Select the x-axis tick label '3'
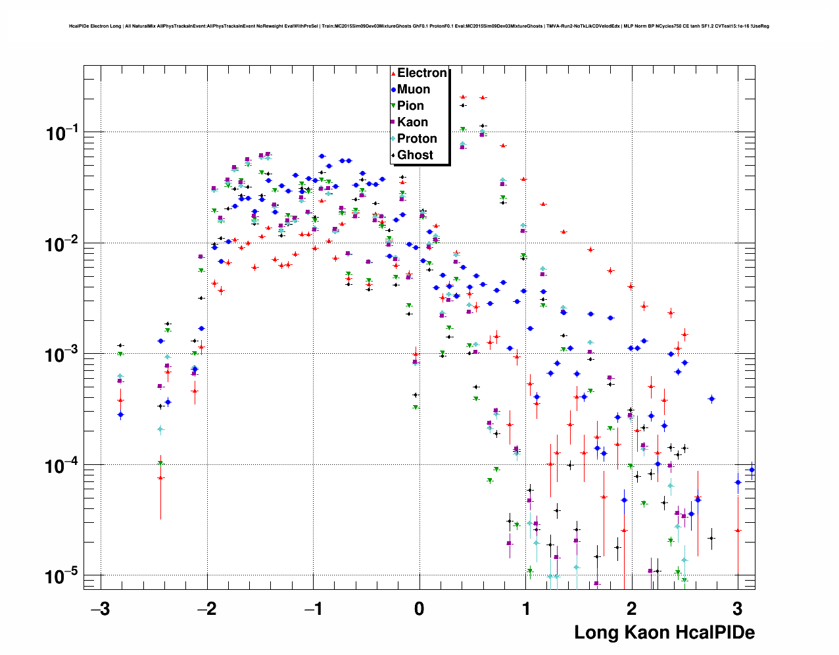This screenshot has width=839, height=655. pos(738,608)
